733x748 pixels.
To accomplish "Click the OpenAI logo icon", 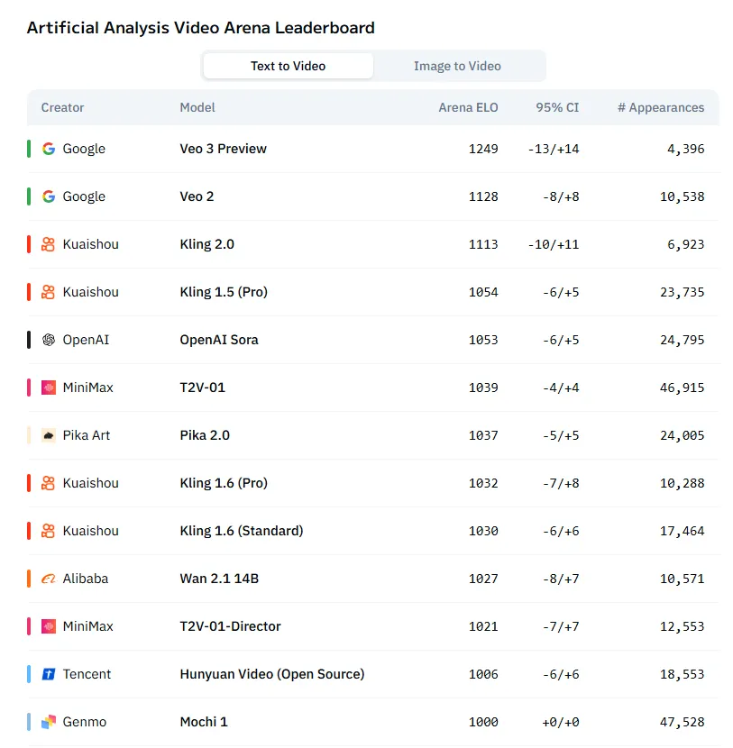I will tap(49, 340).
